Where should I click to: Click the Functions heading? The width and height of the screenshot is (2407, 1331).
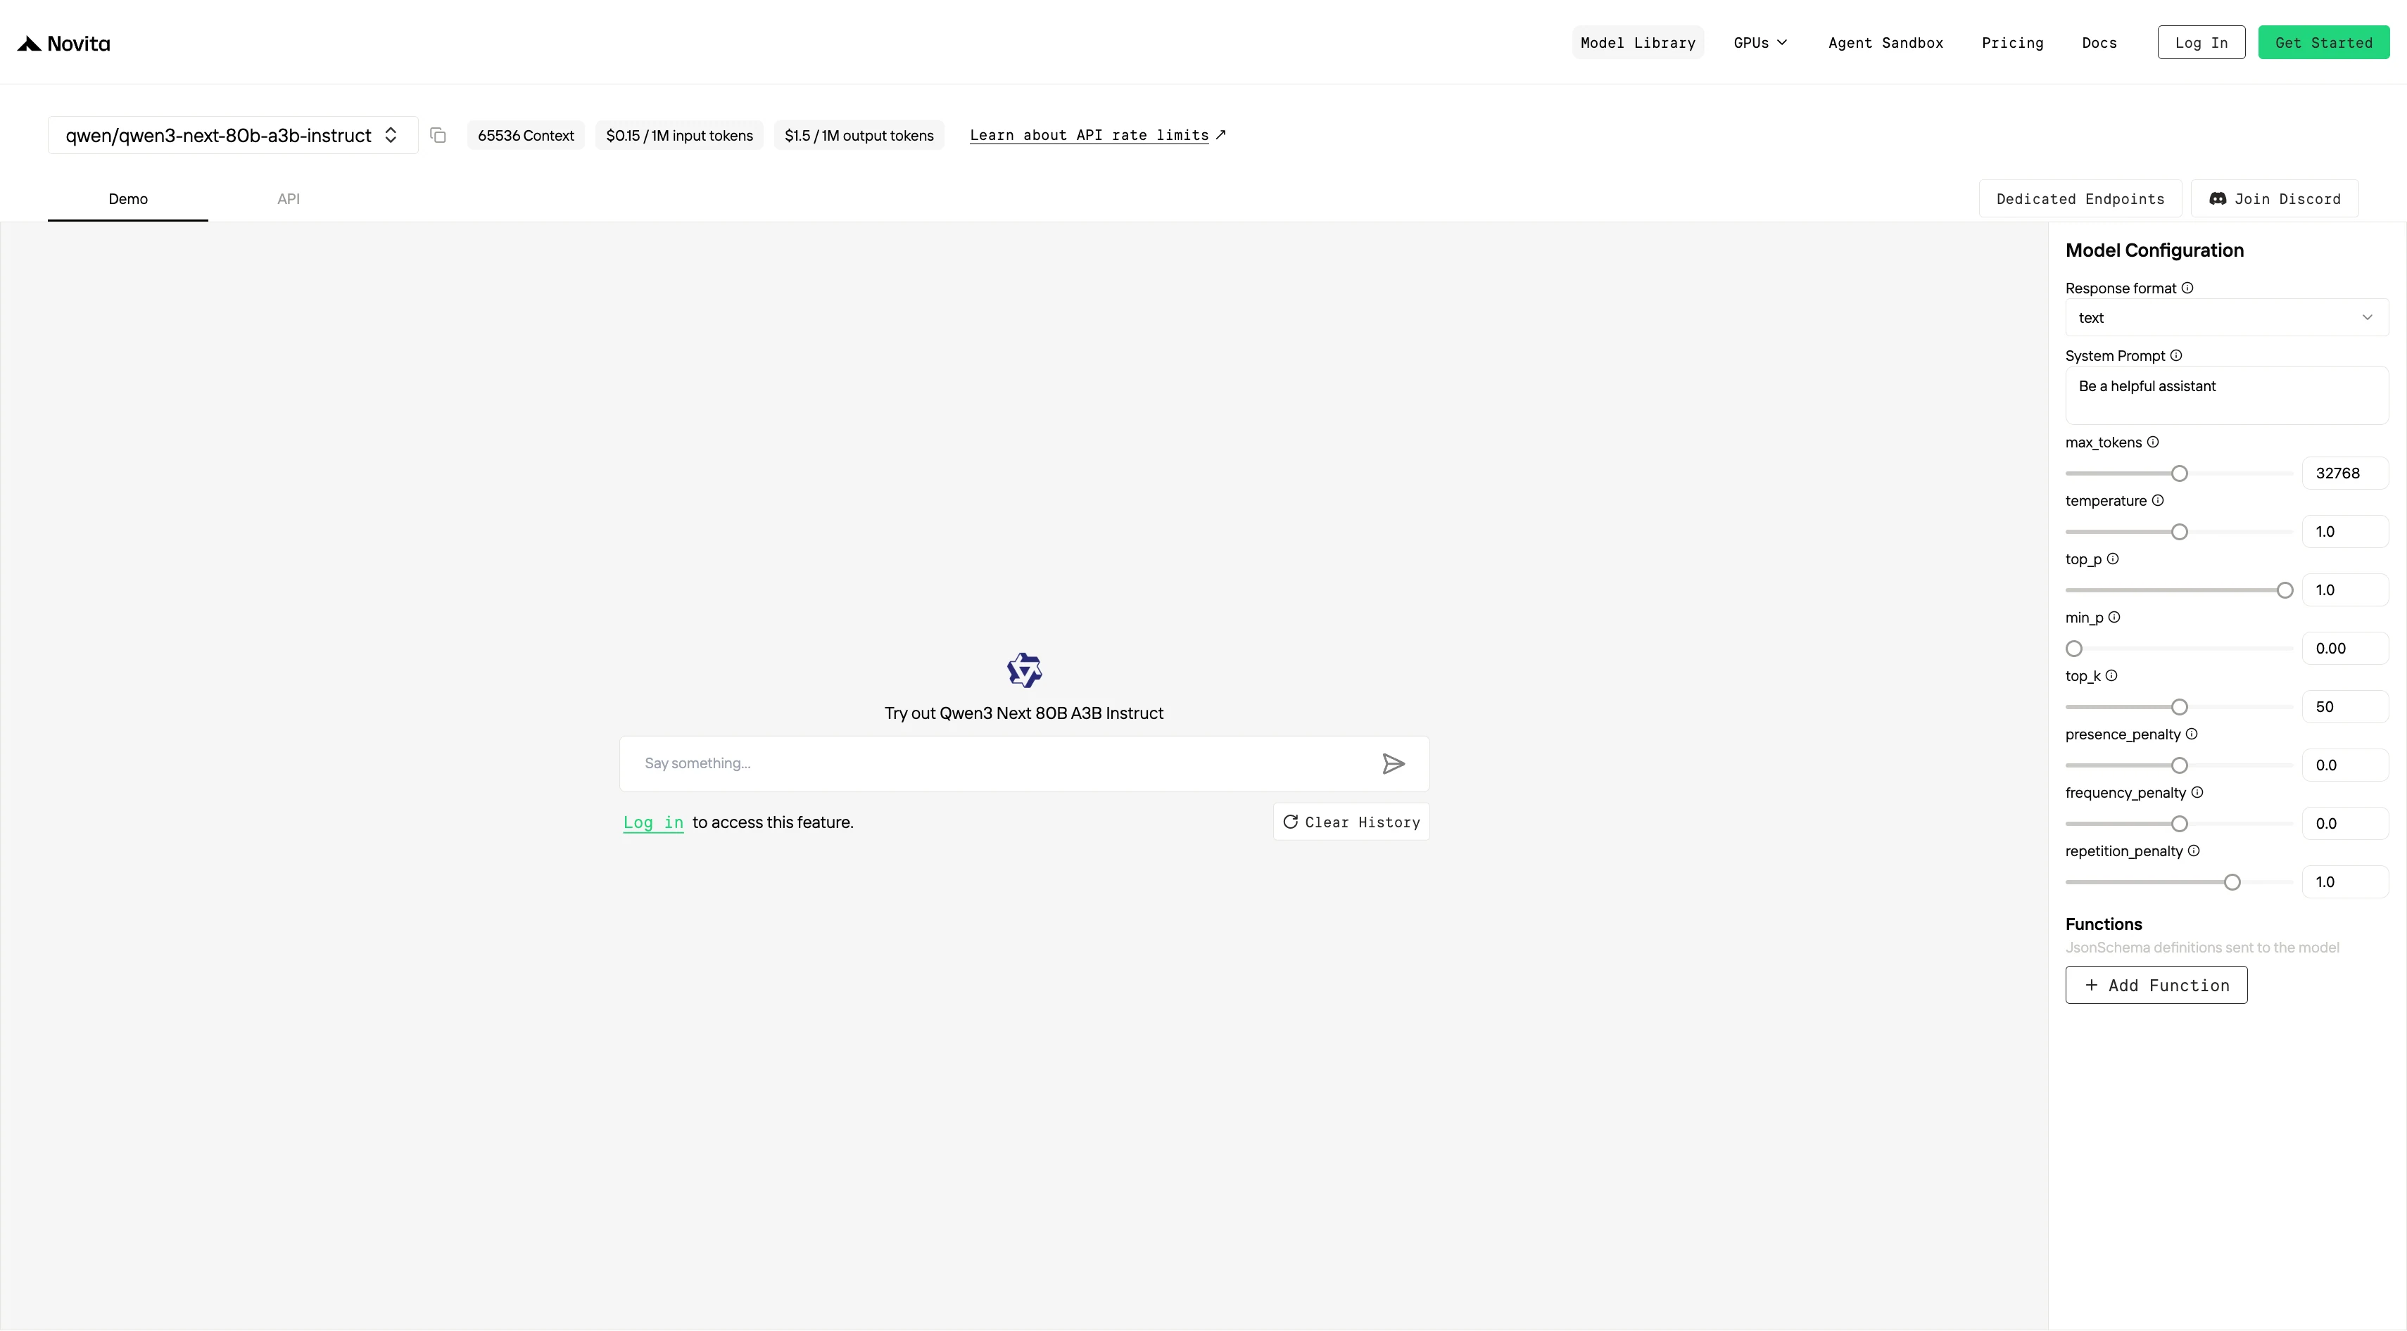tap(2104, 924)
